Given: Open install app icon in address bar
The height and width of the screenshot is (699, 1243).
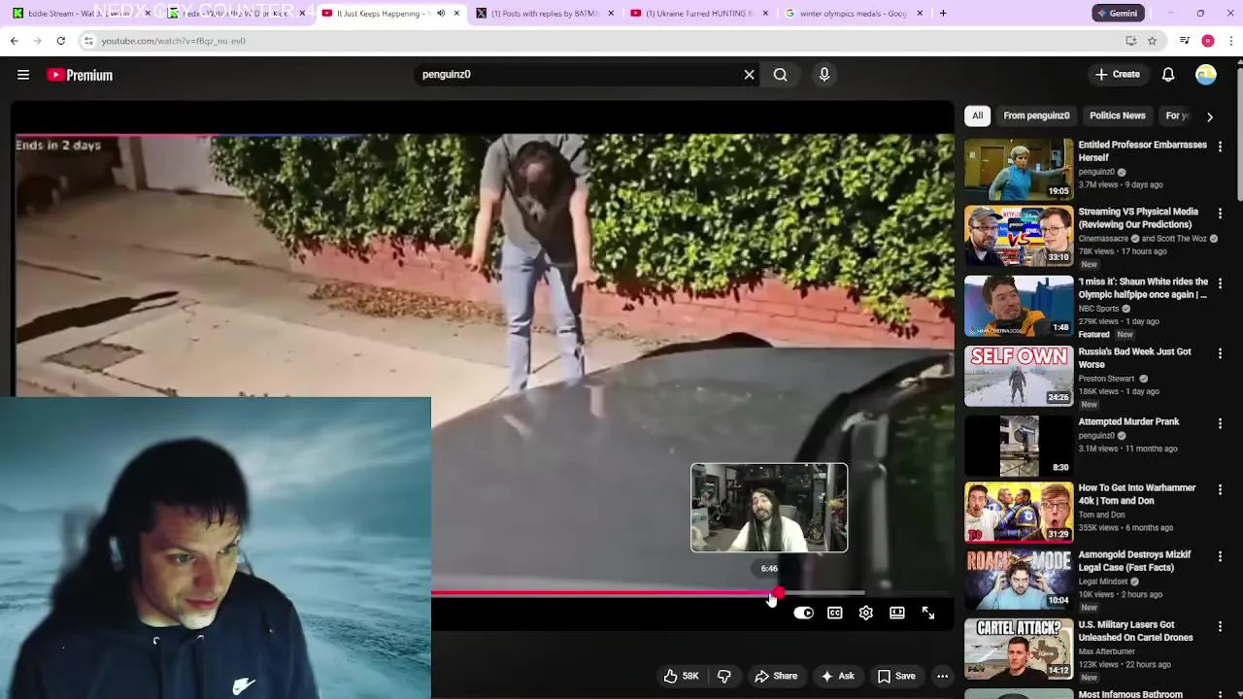Looking at the screenshot, I should (x=1130, y=41).
